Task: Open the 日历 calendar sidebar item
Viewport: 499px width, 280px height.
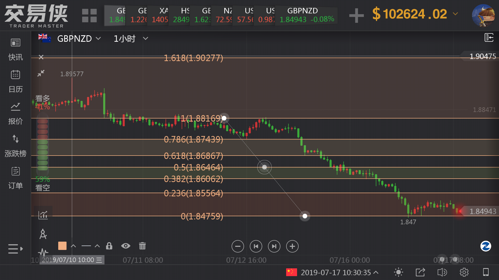Action: pos(15,81)
